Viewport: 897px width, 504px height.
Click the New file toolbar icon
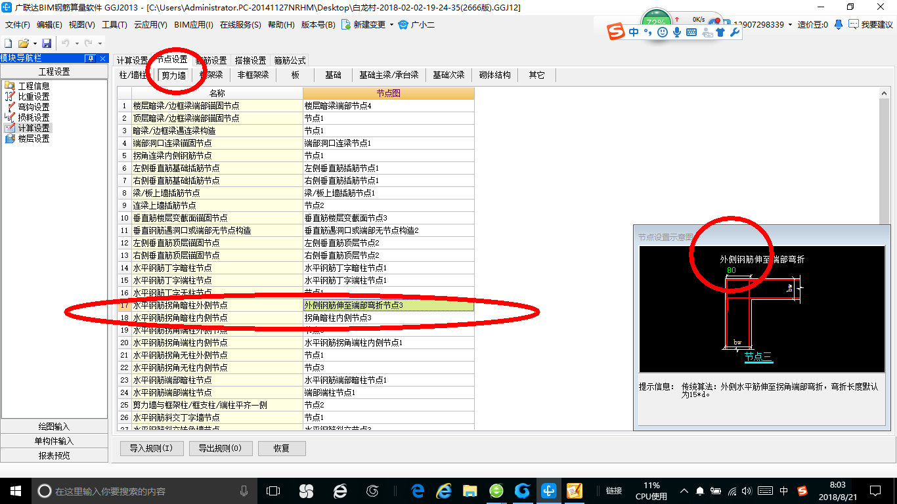pos(9,43)
